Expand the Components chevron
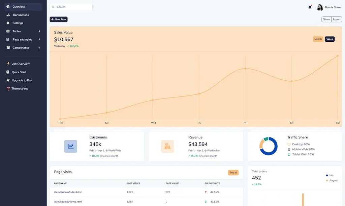The width and height of the screenshot is (345, 206). tap(39, 48)
